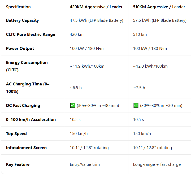
Task: Click the 47.5 kWh battery cell
Action: (96, 20)
